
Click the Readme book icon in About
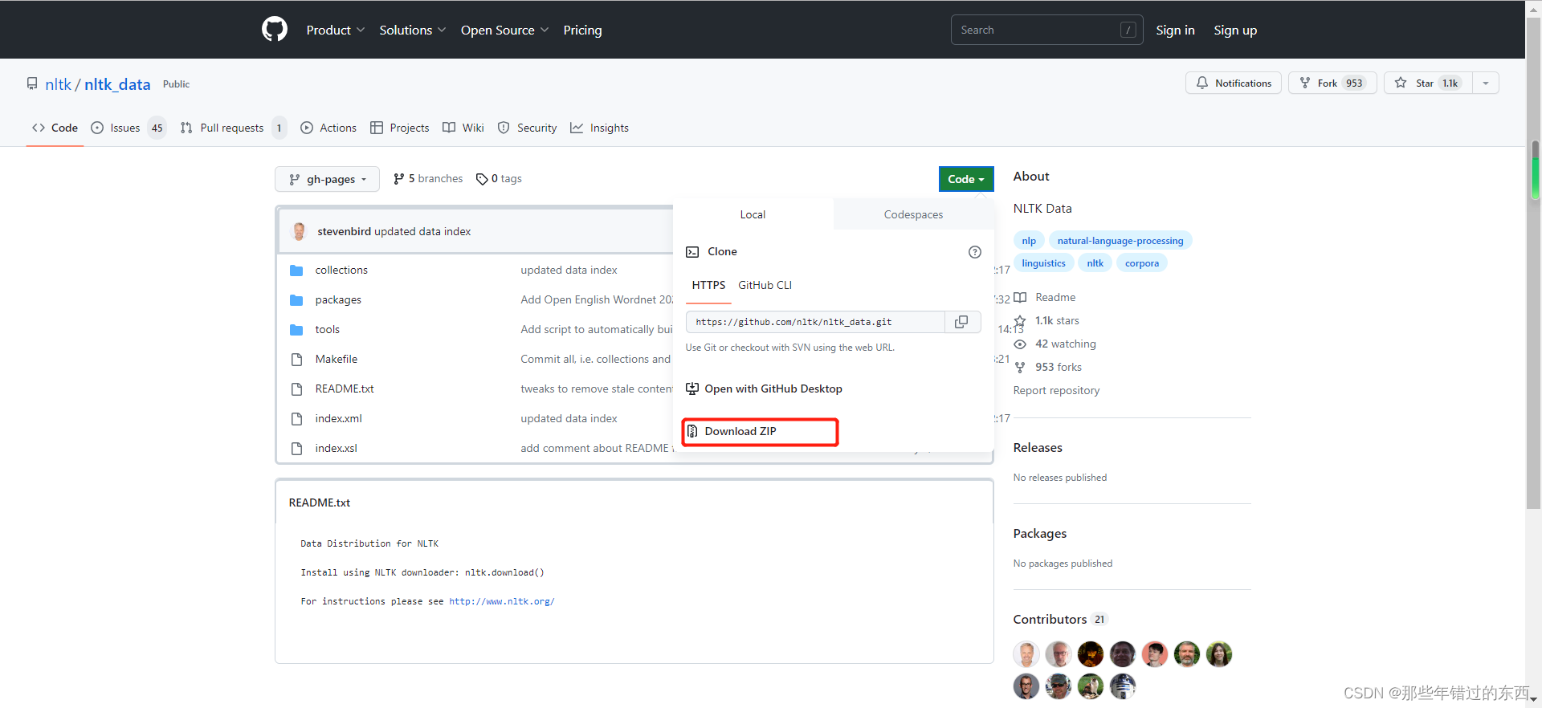1020,298
